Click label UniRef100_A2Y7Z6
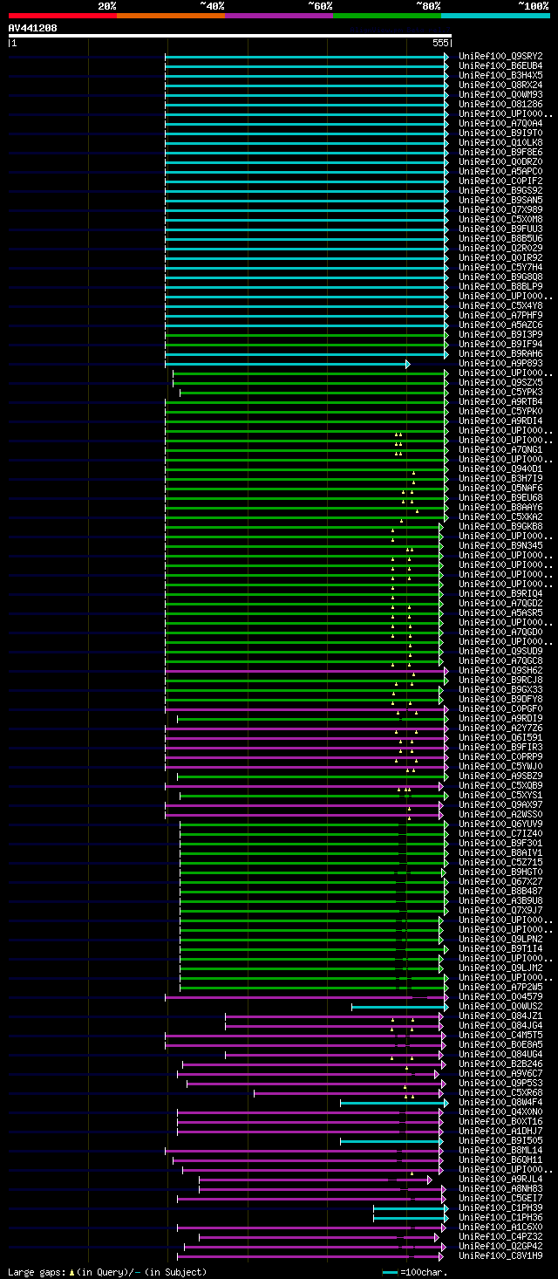This screenshot has width=558, height=1279. (x=500, y=728)
